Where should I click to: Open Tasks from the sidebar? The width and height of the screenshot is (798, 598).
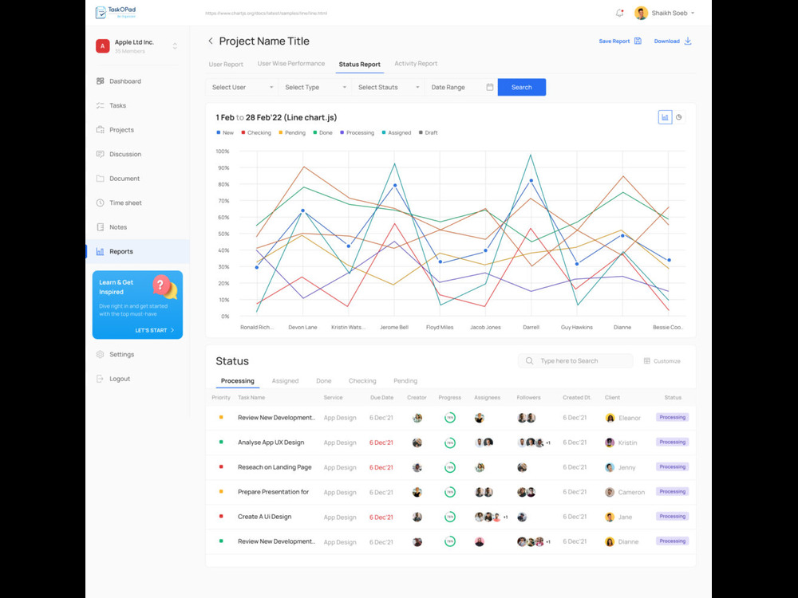(117, 105)
